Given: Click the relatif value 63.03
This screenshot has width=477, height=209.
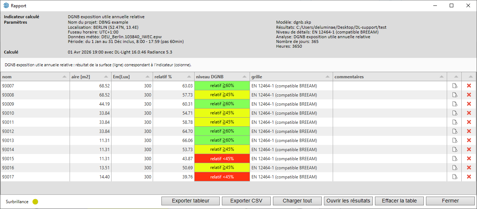Looking at the screenshot, I should pyautogui.click(x=187, y=86).
